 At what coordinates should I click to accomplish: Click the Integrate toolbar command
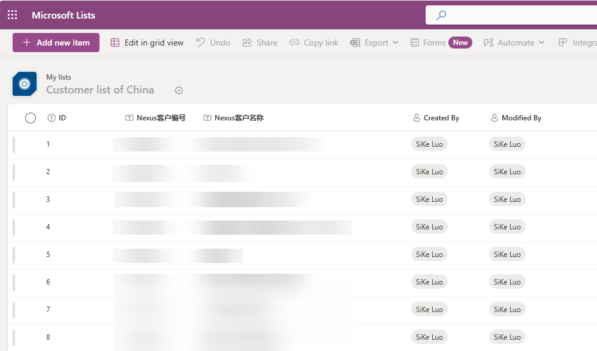tap(577, 43)
